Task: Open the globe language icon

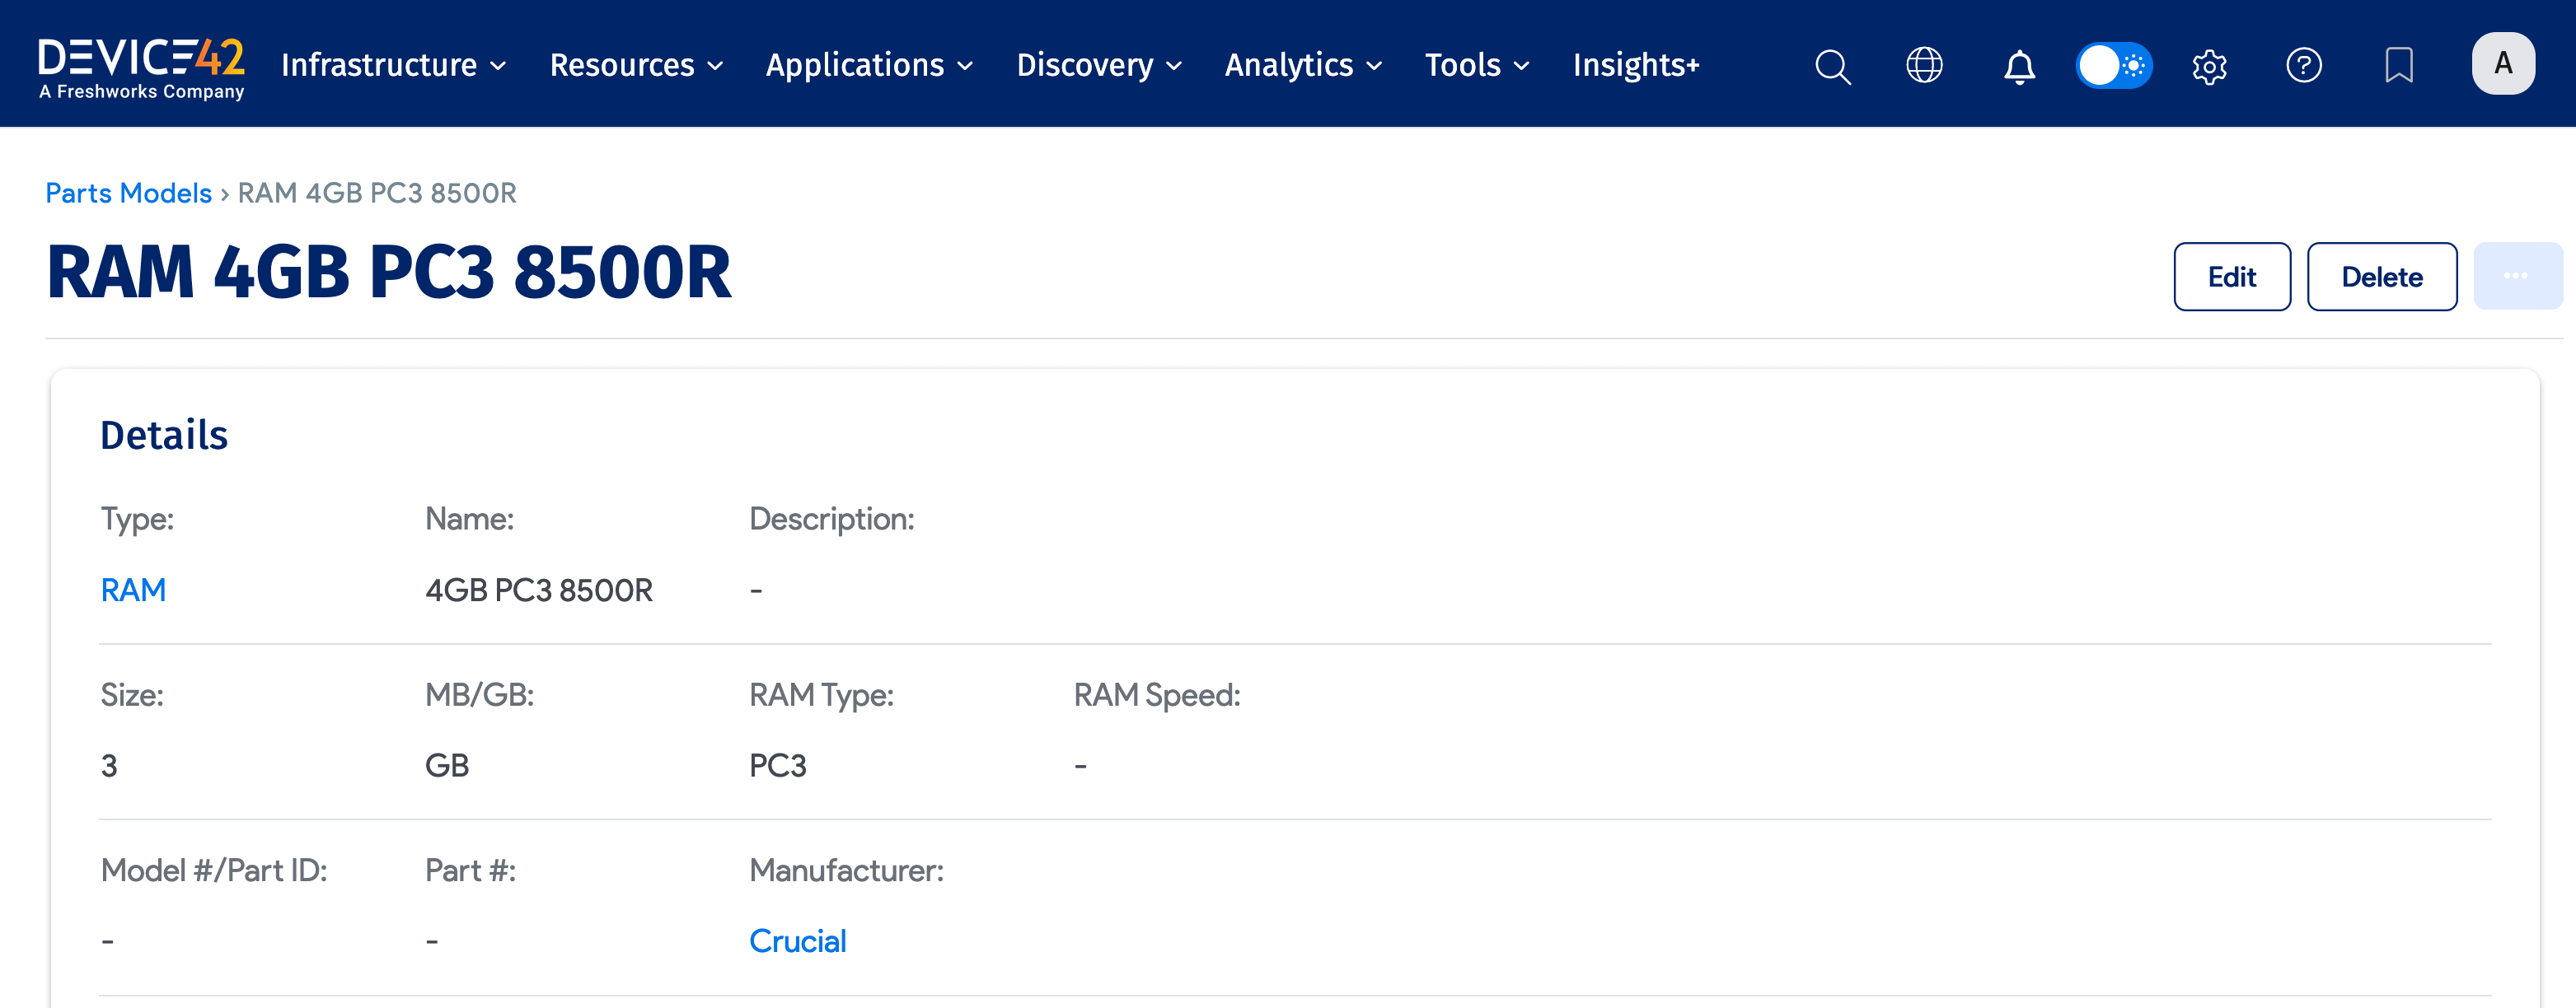Action: coord(1924,66)
